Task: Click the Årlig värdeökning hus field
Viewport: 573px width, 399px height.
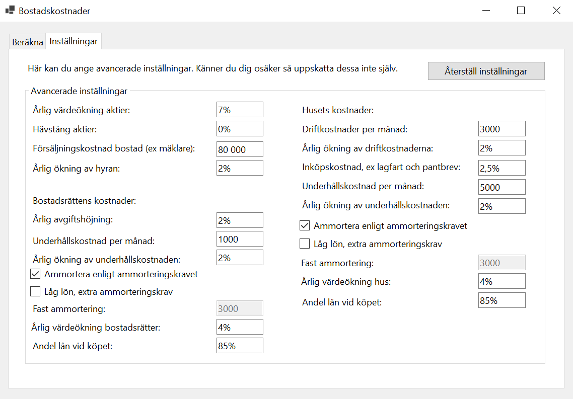Action: click(x=502, y=281)
